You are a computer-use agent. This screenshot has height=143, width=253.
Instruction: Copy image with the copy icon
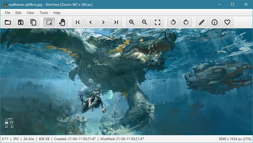pyautogui.click(x=33, y=22)
